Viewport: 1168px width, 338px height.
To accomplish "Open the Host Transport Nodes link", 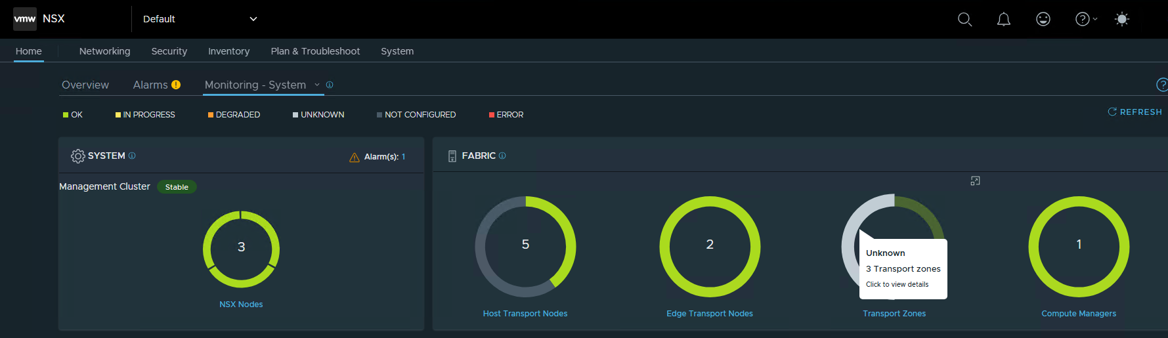I will 525,314.
